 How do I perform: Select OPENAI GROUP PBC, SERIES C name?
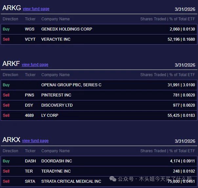(x=71, y=85)
